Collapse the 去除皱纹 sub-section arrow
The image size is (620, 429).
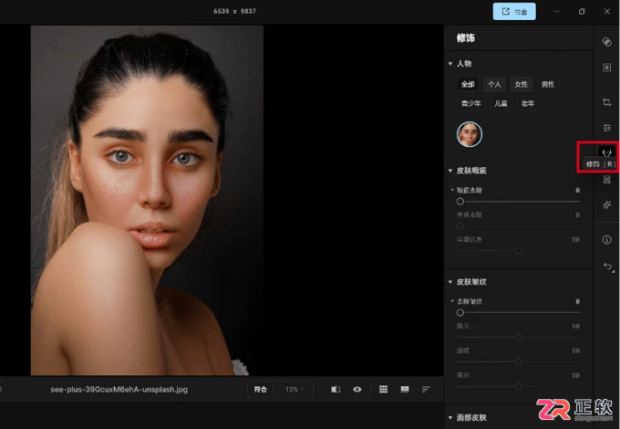click(453, 301)
